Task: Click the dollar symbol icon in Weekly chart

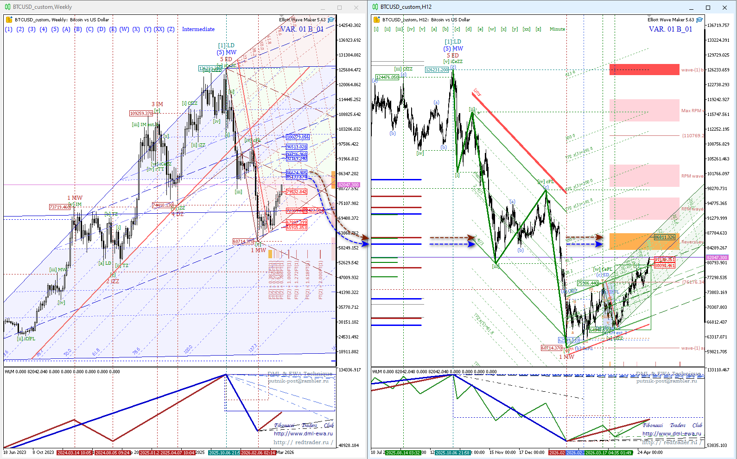Action: (10, 19)
